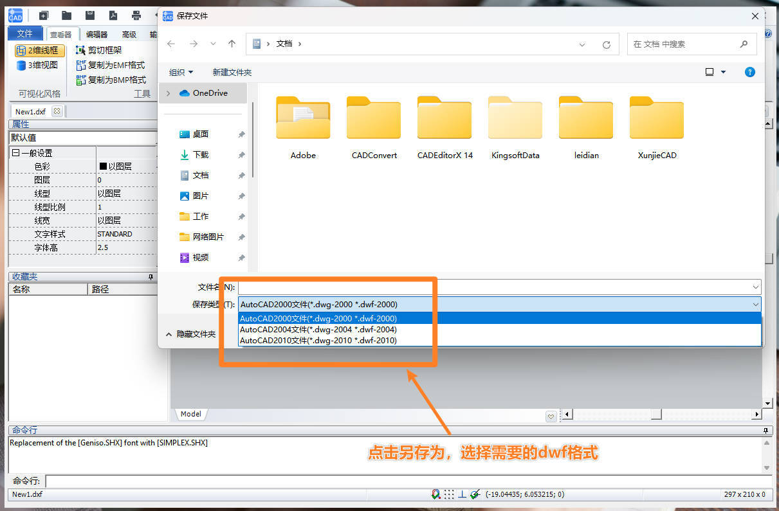Switch to the 编辑器 ribbon tab
This screenshot has width=779, height=511.
click(97, 35)
